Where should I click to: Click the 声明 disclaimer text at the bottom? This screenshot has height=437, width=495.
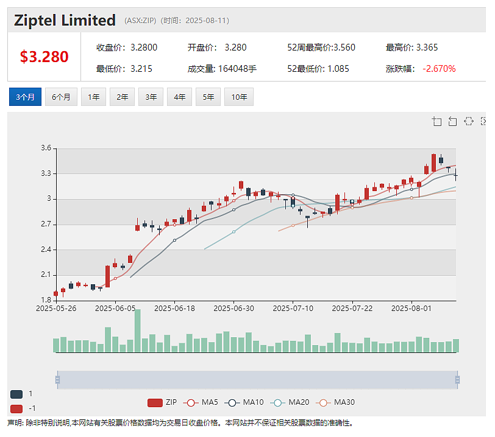[x=180, y=423]
